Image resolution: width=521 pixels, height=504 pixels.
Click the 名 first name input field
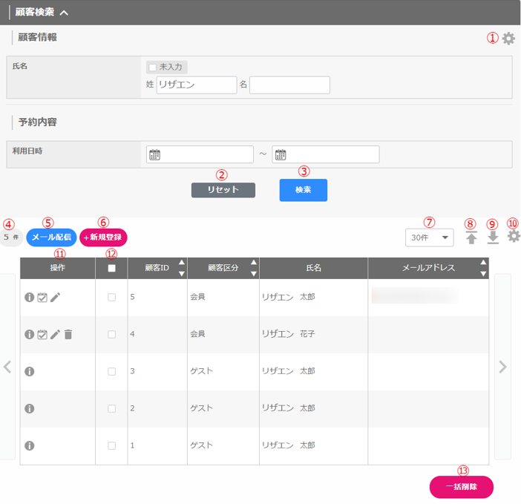pyautogui.click(x=289, y=85)
